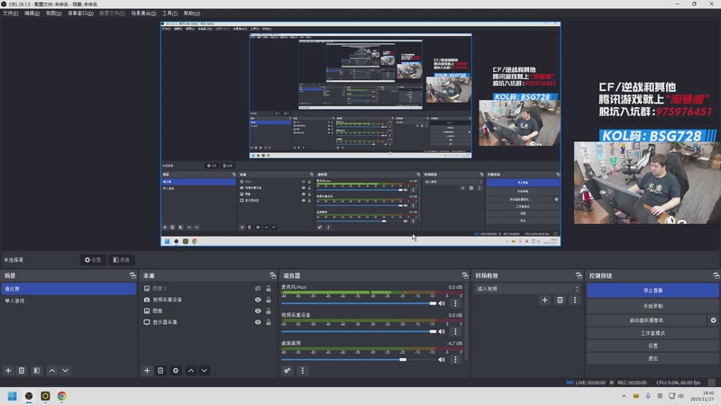Hide the 显示器采集 source via eye icon
721x405 pixels.
pos(258,322)
